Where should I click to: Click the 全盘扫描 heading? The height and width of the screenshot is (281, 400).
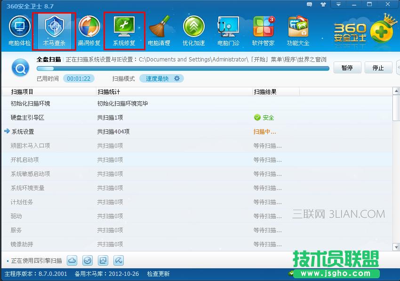49,59
